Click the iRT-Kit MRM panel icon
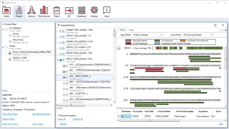This screenshot has height=129, width=229. coord(10,35)
